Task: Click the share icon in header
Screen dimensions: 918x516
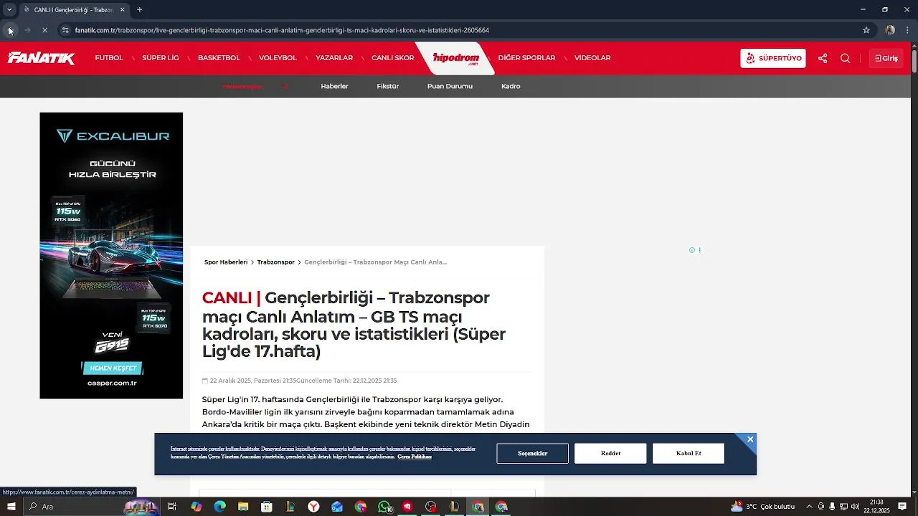Action: coord(823,58)
